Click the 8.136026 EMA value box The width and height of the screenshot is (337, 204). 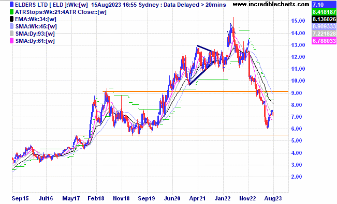[324, 19]
